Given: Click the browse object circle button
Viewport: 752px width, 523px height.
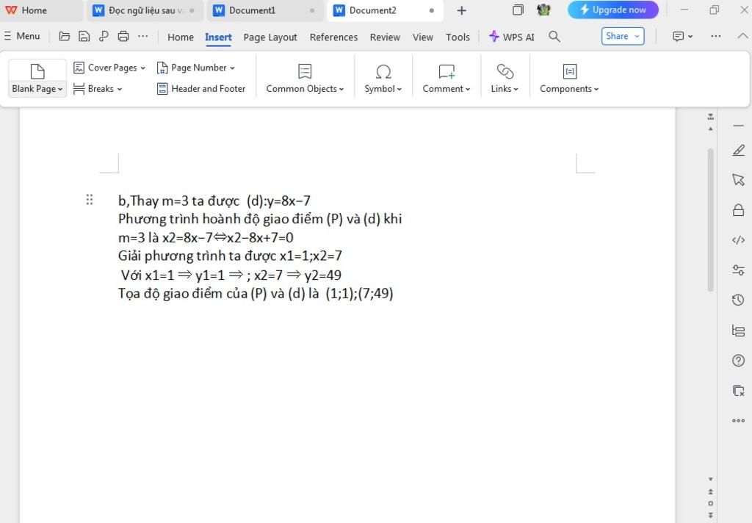Looking at the screenshot, I should tap(711, 503).
